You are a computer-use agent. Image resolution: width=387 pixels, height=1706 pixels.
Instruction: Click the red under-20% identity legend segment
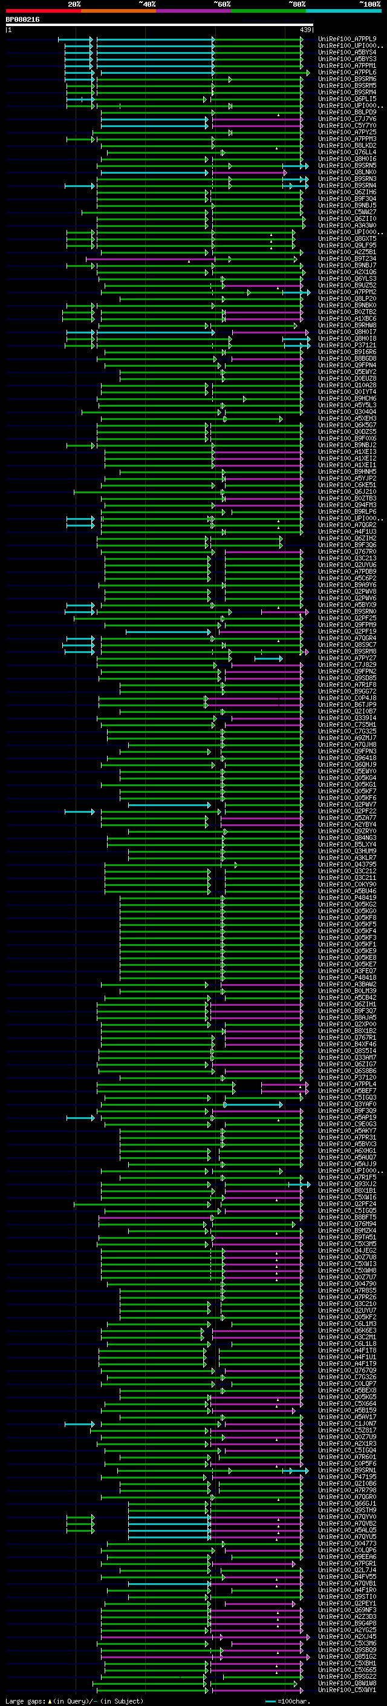[x=43, y=11]
